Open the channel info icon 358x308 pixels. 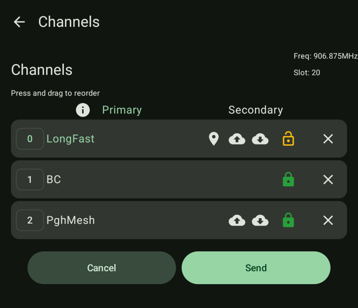tap(83, 110)
